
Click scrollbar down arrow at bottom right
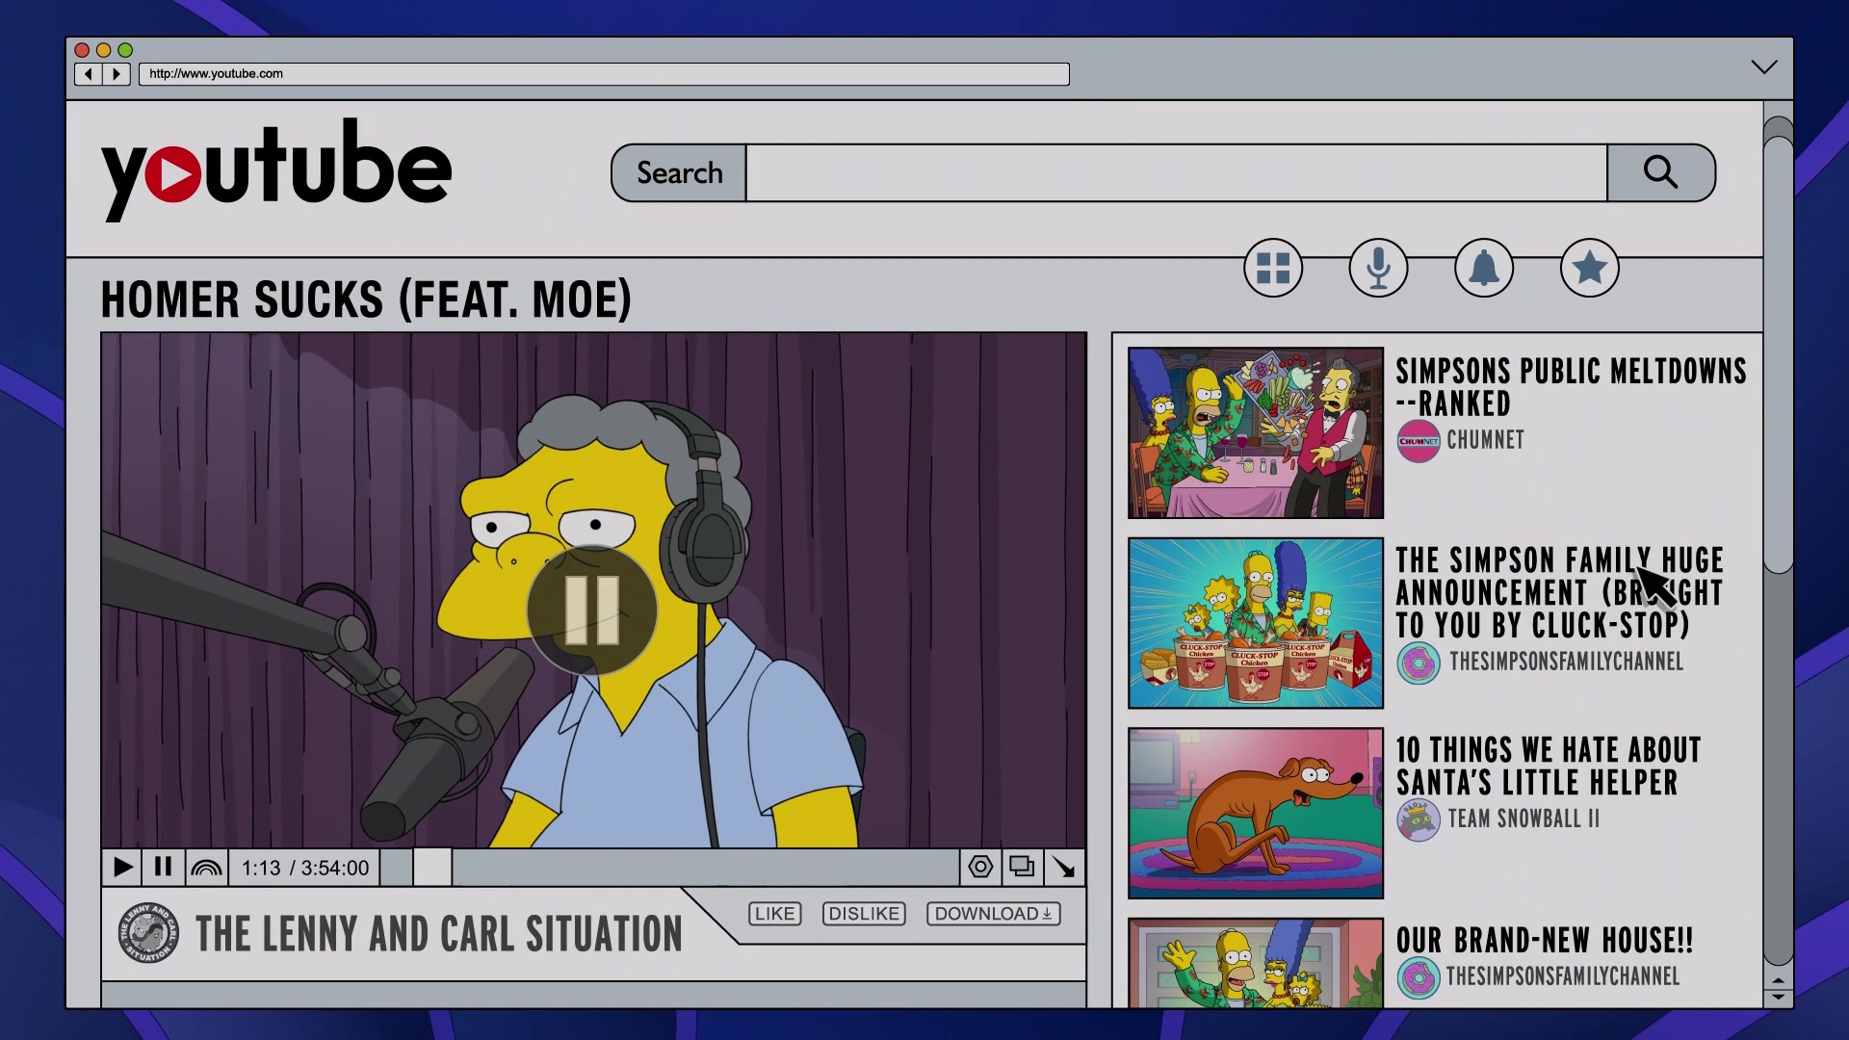tap(1778, 999)
